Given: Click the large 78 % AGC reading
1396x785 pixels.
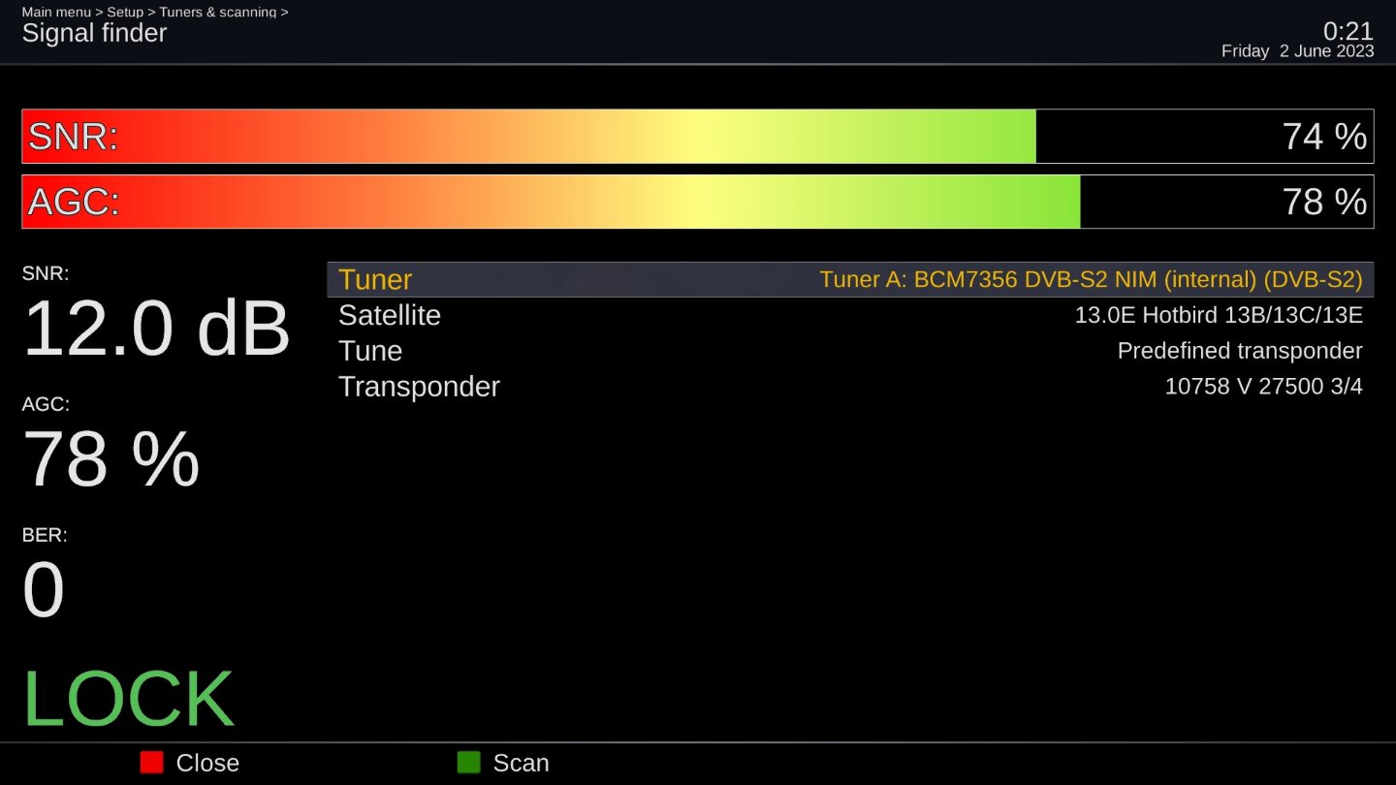Looking at the screenshot, I should click(111, 459).
